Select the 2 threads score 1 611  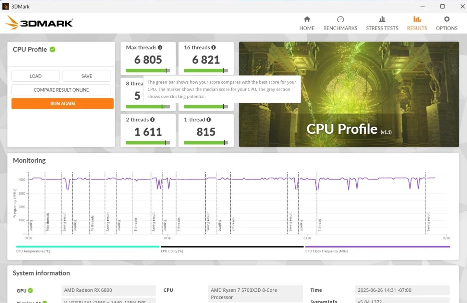pos(148,132)
